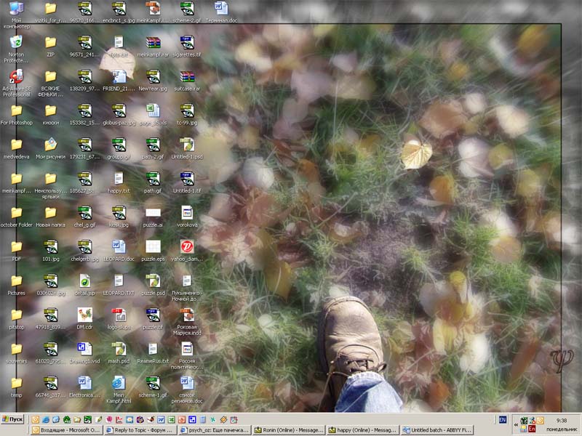Select the detail.jsp file
The width and height of the screenshot is (582, 436).
[x=84, y=286]
